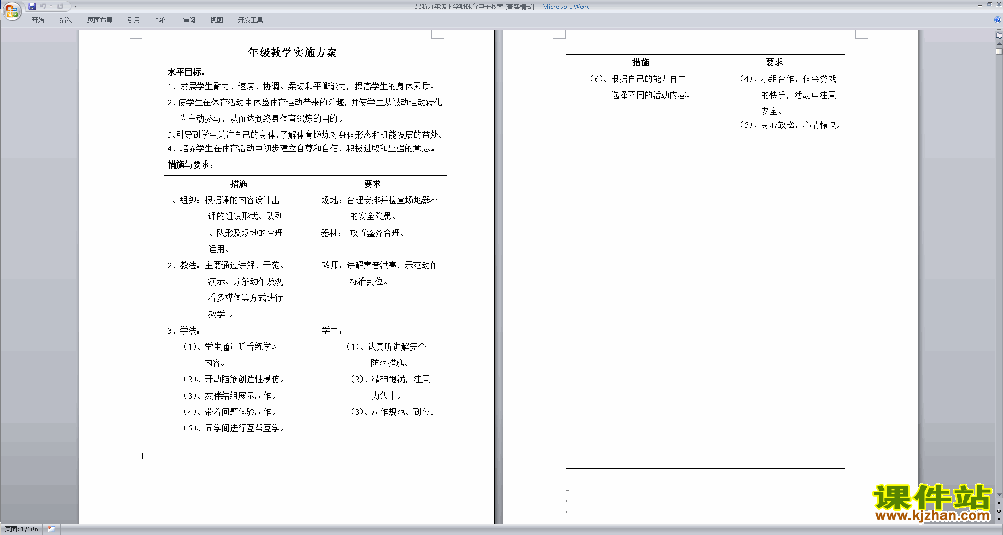Open the 开始 ribbon tab
Image resolution: width=1003 pixels, height=535 pixels.
click(x=38, y=20)
